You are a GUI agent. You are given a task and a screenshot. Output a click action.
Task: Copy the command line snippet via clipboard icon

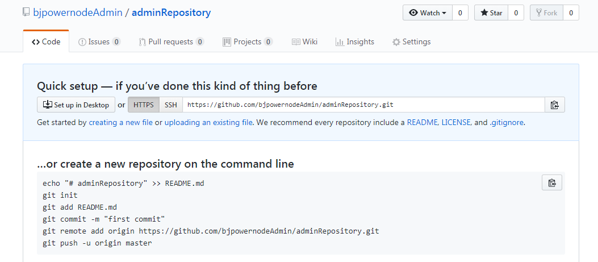click(x=551, y=182)
